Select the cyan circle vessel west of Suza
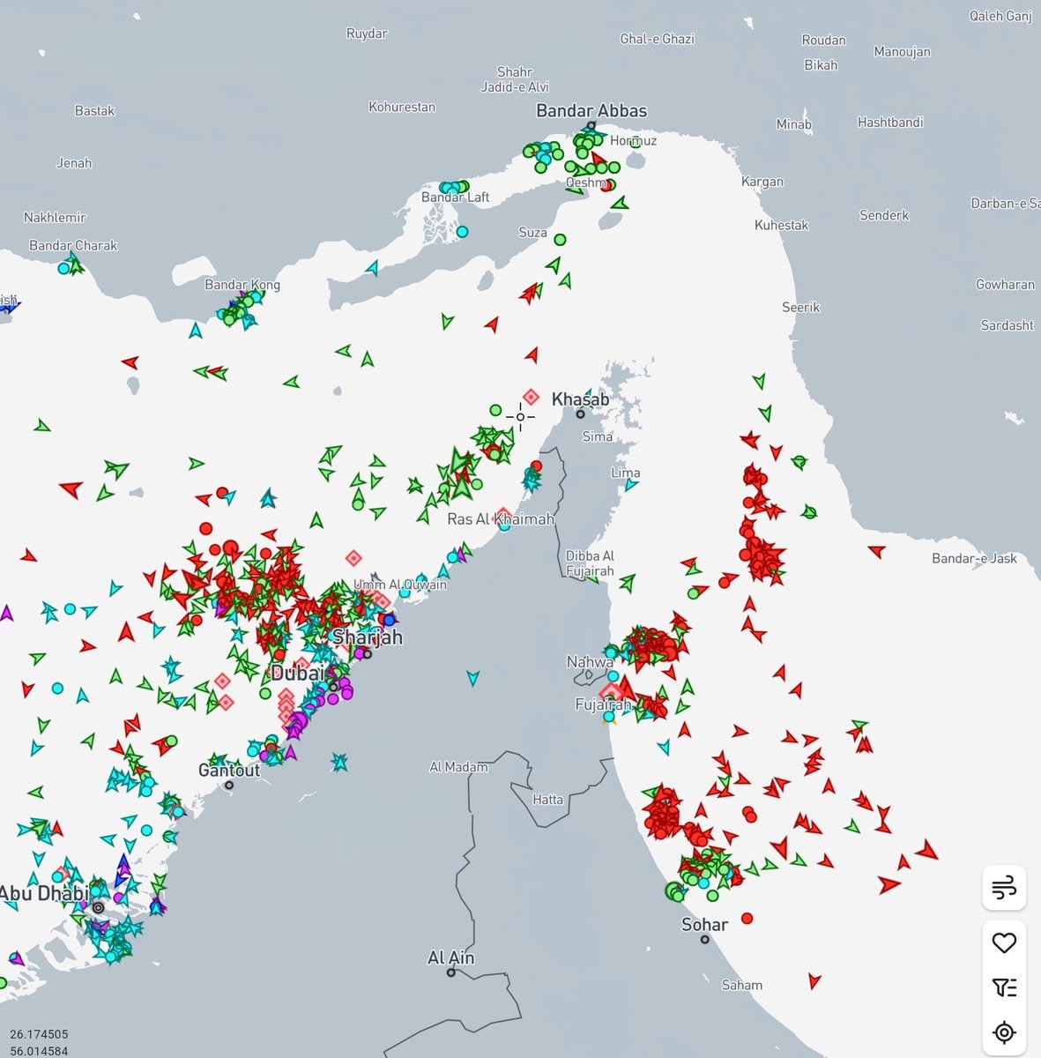This screenshot has width=1041, height=1058. [462, 232]
